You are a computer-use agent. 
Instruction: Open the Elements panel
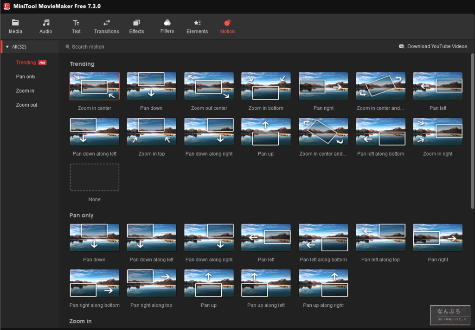pos(197,26)
